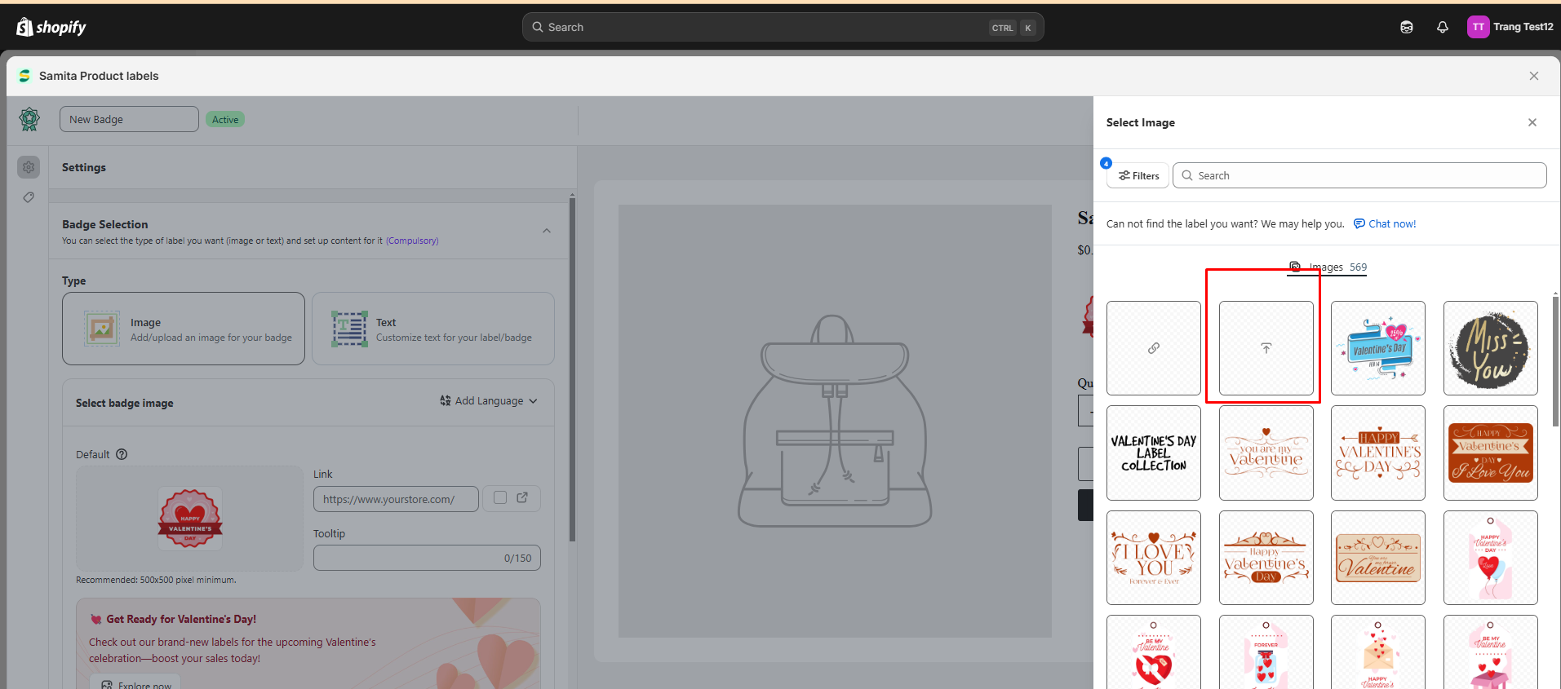Click the link image tile
The height and width of the screenshot is (689, 1561).
[1153, 348]
